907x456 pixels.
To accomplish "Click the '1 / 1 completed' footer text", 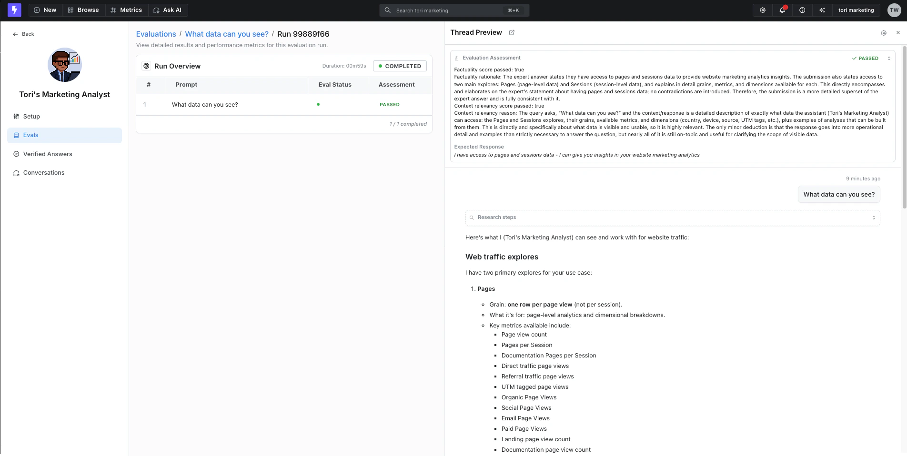I will [408, 124].
